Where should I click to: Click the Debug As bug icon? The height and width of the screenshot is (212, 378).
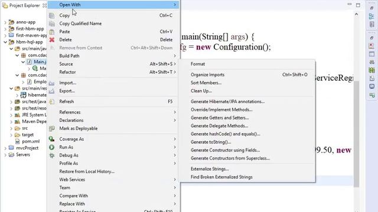pos(51,155)
